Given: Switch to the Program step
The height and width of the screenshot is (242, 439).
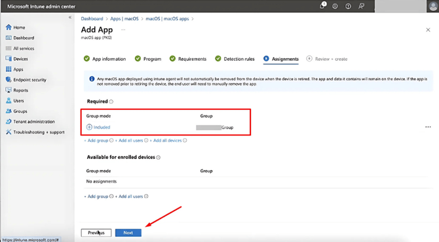Looking at the screenshot, I should (148, 59).
